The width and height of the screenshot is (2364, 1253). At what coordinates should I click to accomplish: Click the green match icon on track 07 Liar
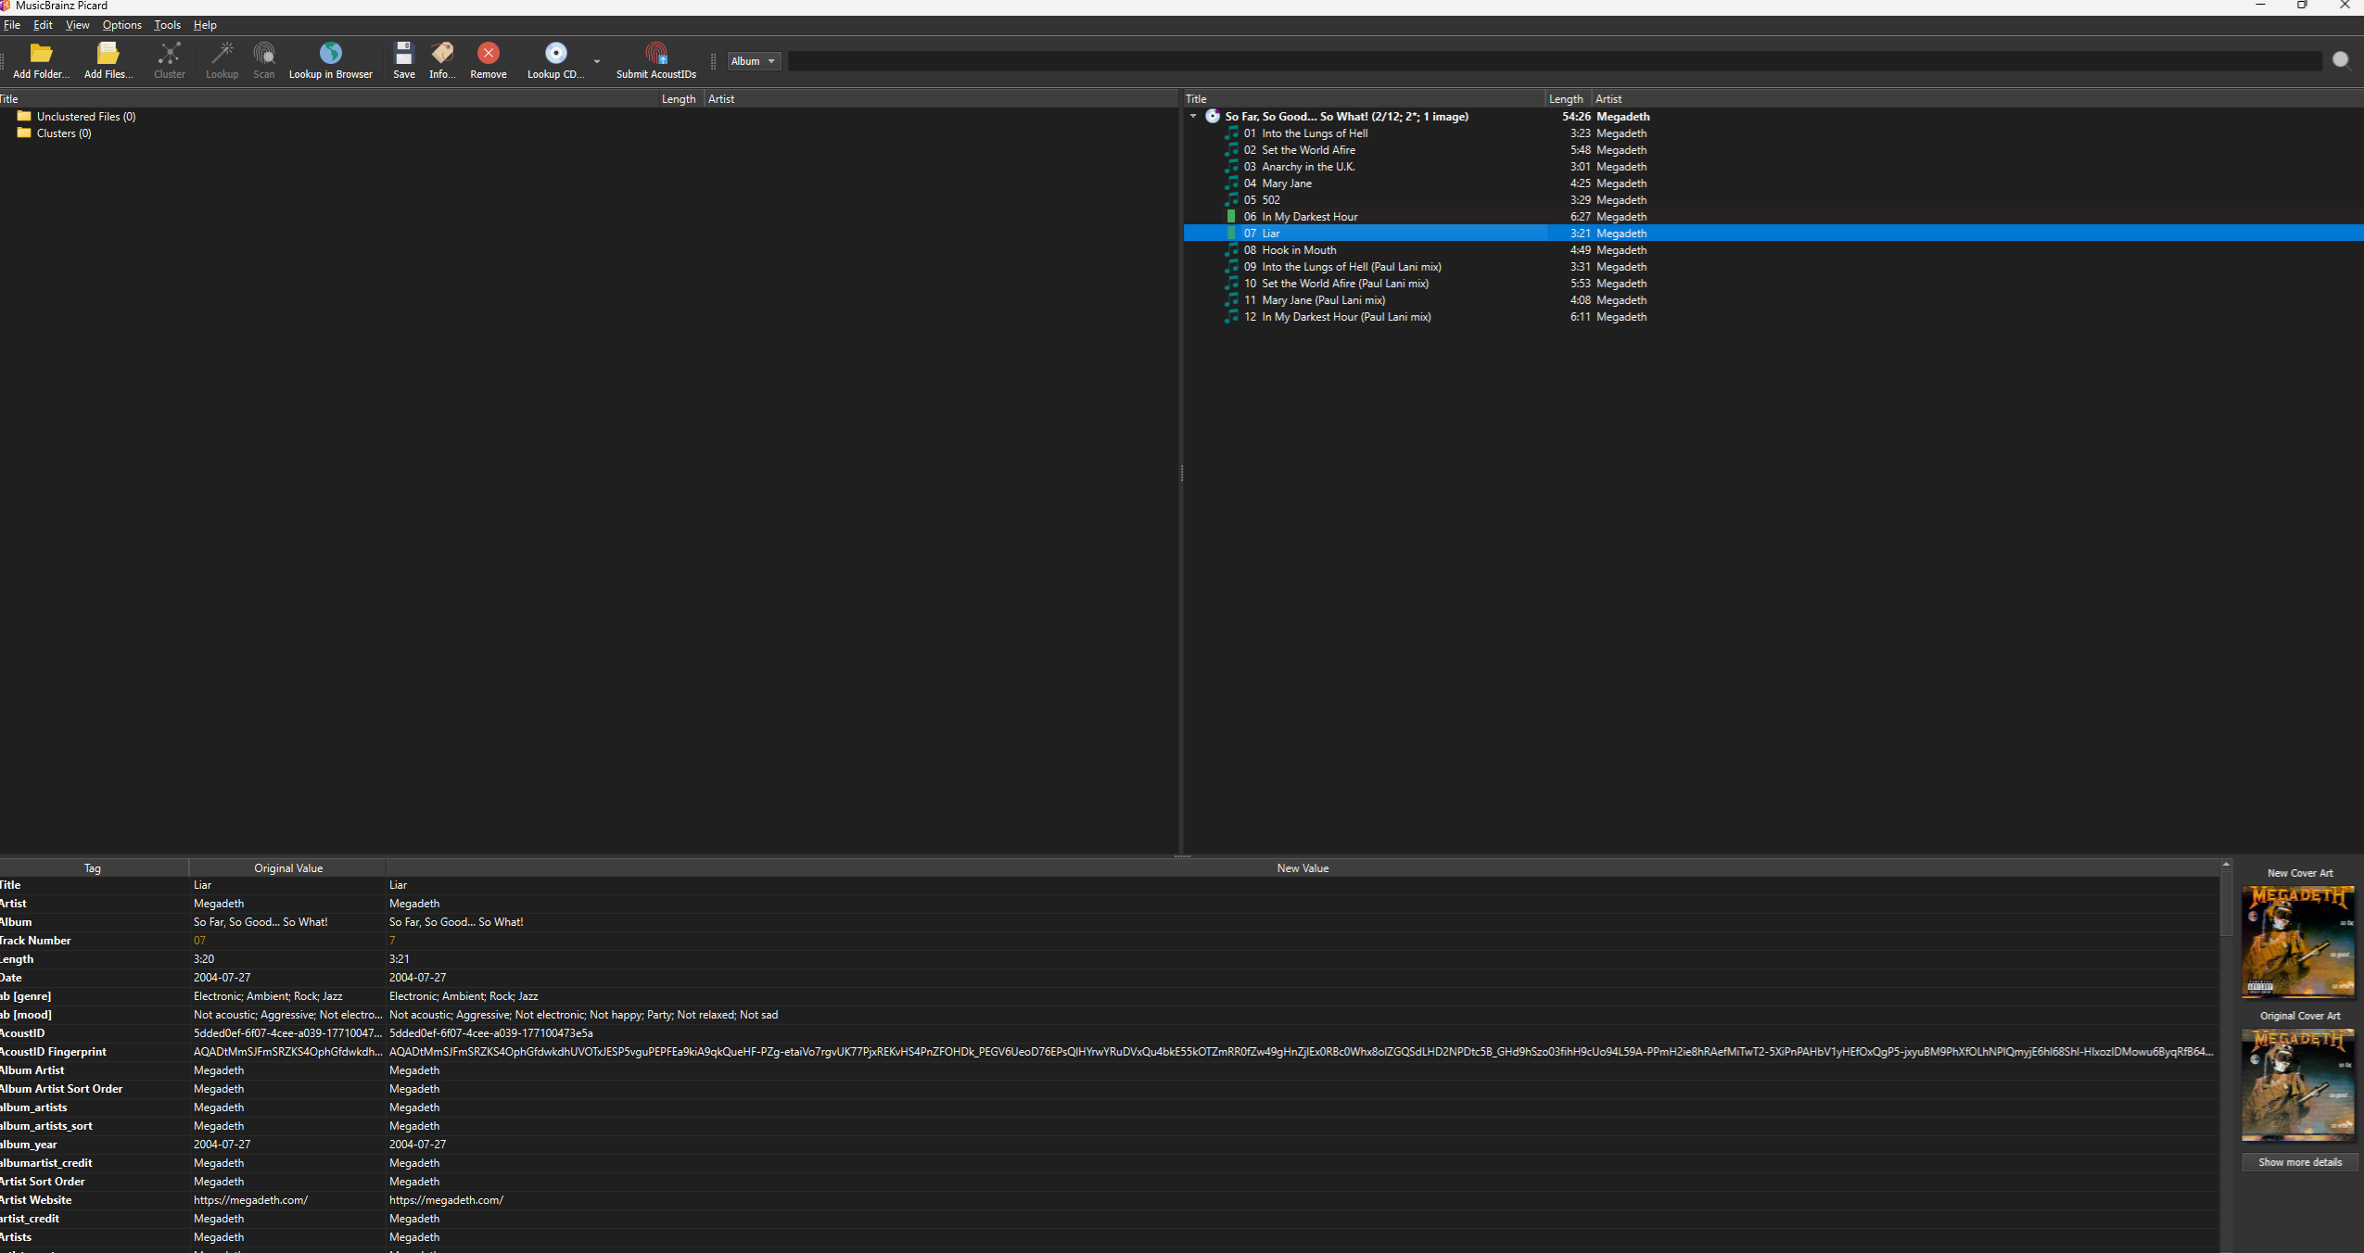1231,234
